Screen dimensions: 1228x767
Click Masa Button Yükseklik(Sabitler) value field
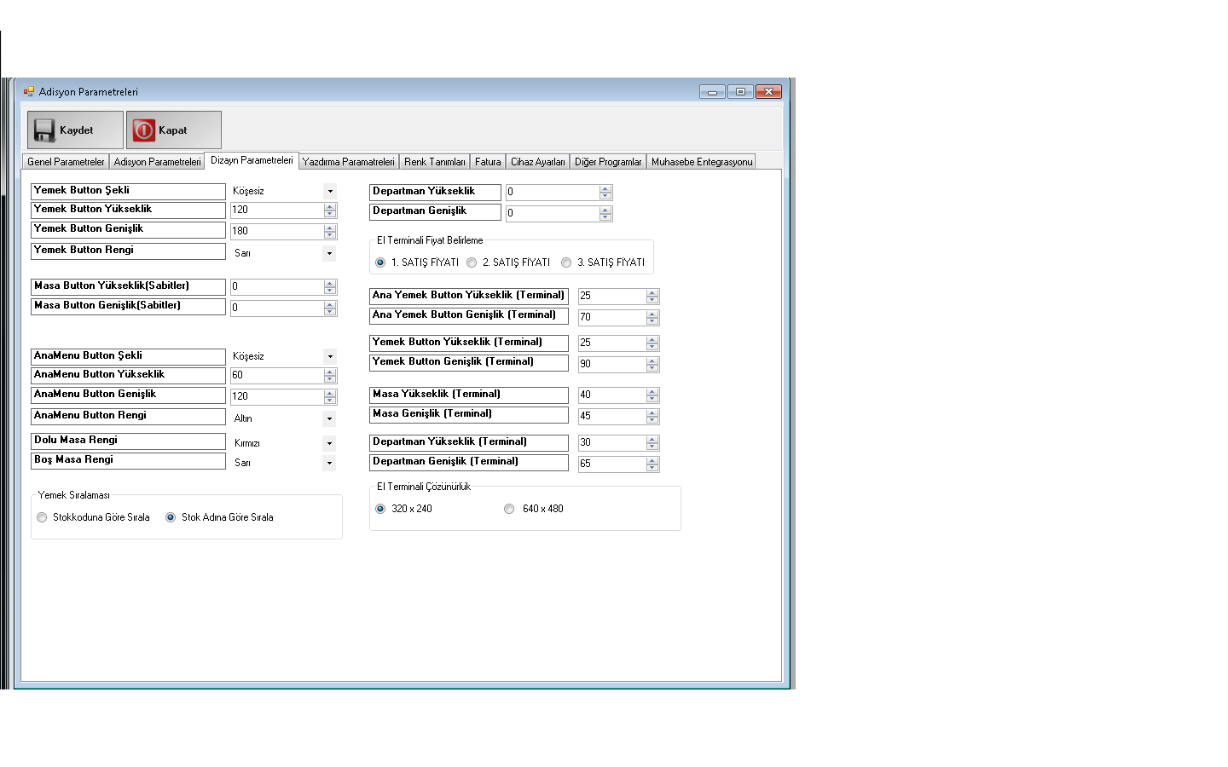[x=277, y=287]
